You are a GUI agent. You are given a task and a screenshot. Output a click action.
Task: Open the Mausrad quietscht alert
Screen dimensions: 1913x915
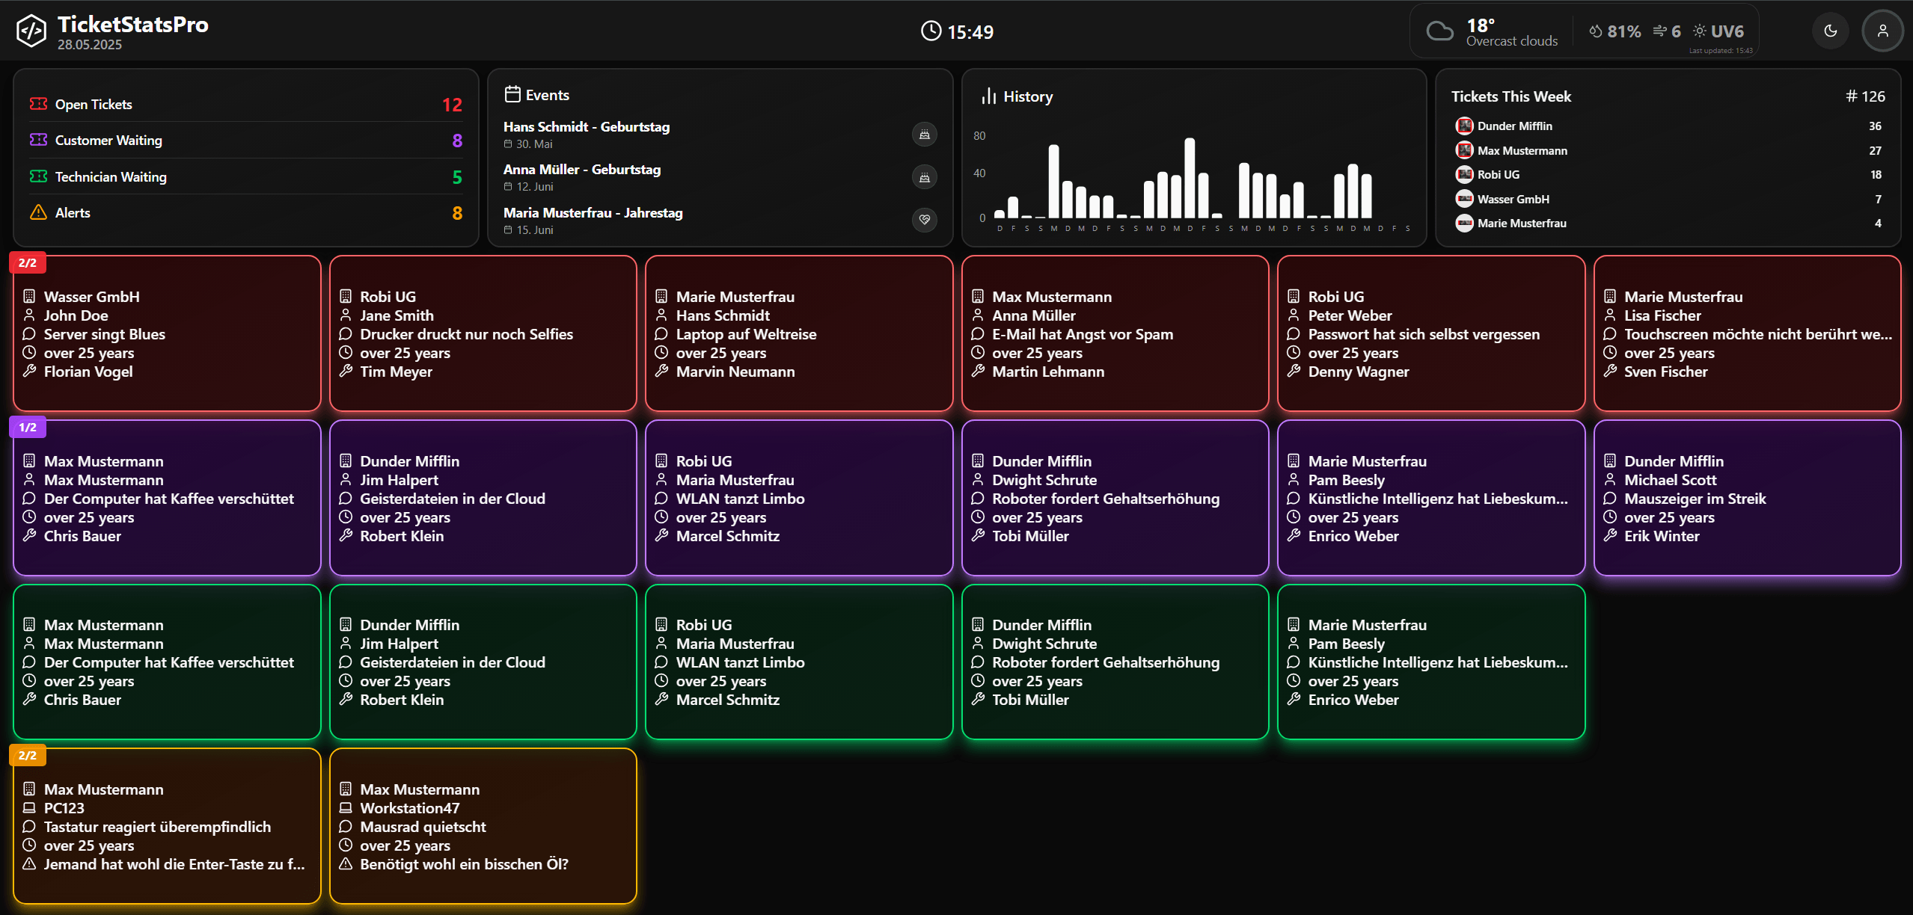tap(483, 826)
